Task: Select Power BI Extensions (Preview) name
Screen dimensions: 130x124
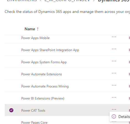Action: pyautogui.click(x=43, y=98)
